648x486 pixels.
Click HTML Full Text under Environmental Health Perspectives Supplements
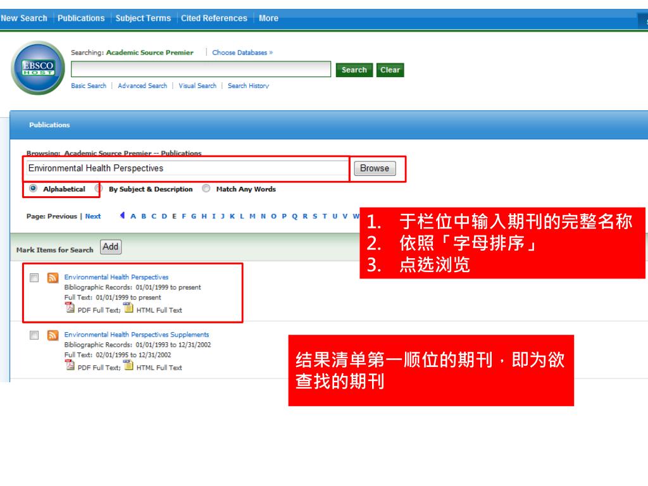[x=159, y=368]
